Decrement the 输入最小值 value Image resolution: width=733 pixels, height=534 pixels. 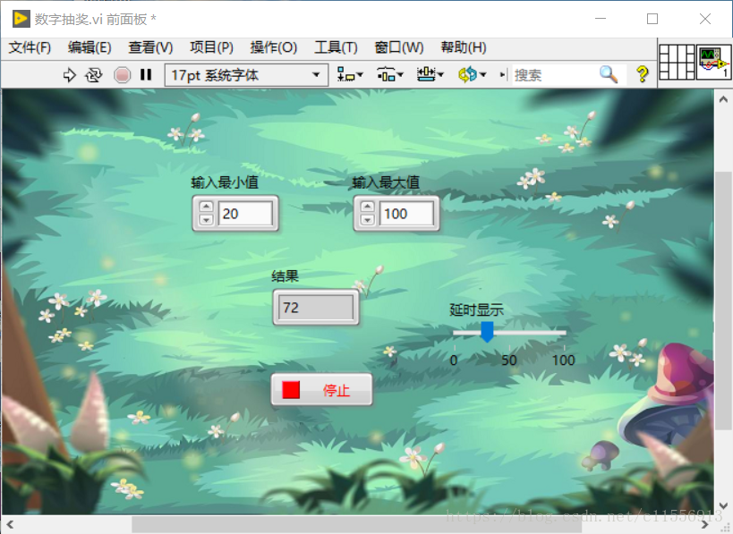[x=206, y=219]
